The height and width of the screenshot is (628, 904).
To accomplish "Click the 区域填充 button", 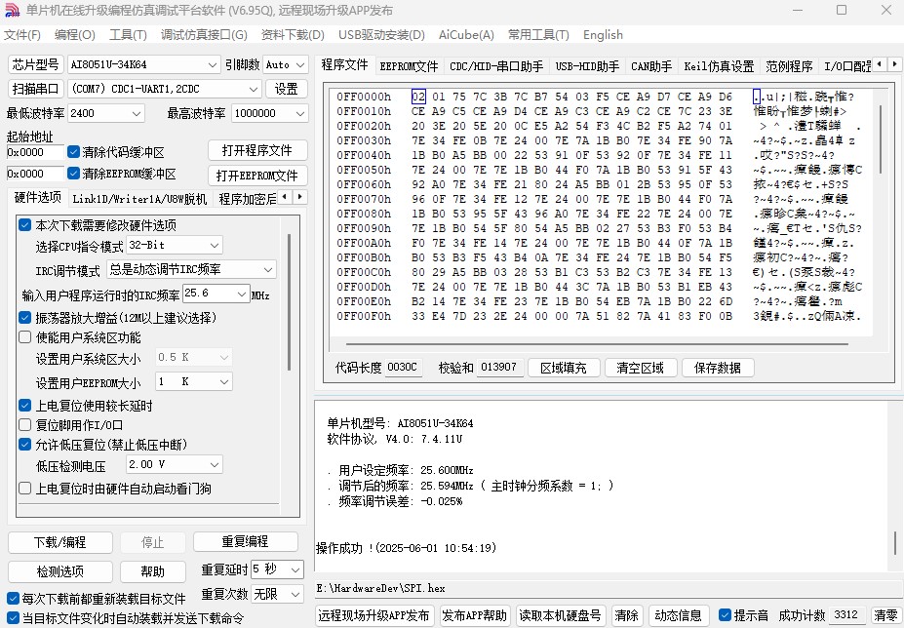I will point(564,368).
